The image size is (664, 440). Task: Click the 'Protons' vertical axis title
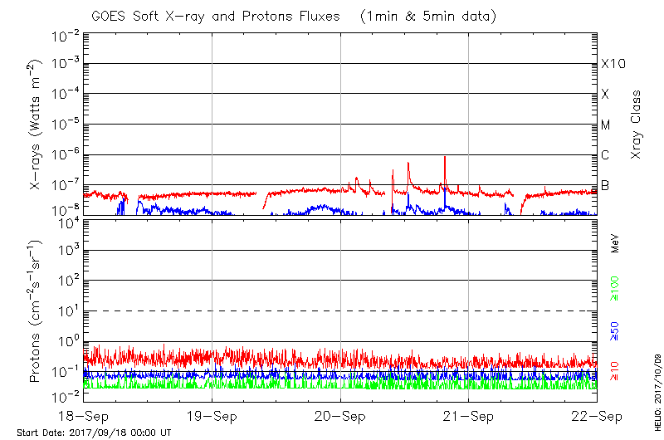pyautogui.click(x=35, y=311)
